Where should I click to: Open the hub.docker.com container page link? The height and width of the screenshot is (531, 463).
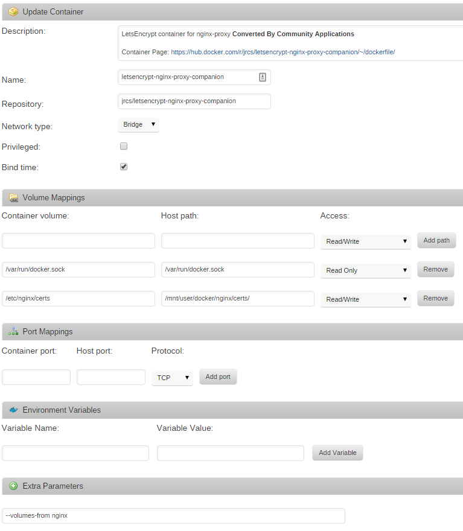[283, 52]
